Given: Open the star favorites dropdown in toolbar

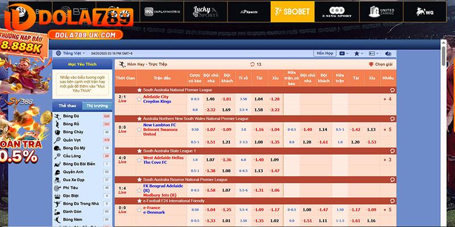Looking at the screenshot, I should click(359, 53).
